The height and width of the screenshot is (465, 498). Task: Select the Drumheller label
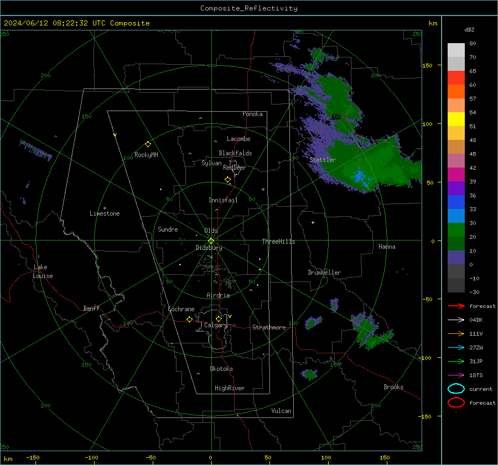click(x=324, y=273)
